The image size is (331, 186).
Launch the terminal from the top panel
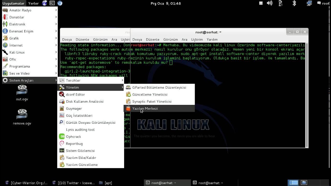pos(52,3)
